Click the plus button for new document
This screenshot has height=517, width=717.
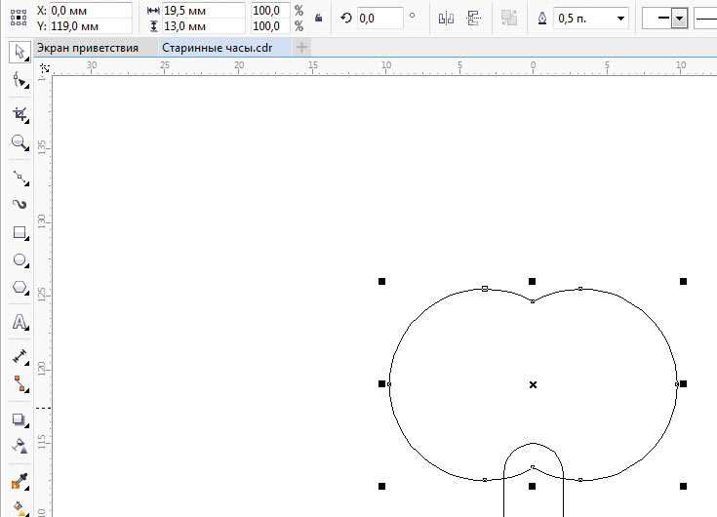(302, 48)
